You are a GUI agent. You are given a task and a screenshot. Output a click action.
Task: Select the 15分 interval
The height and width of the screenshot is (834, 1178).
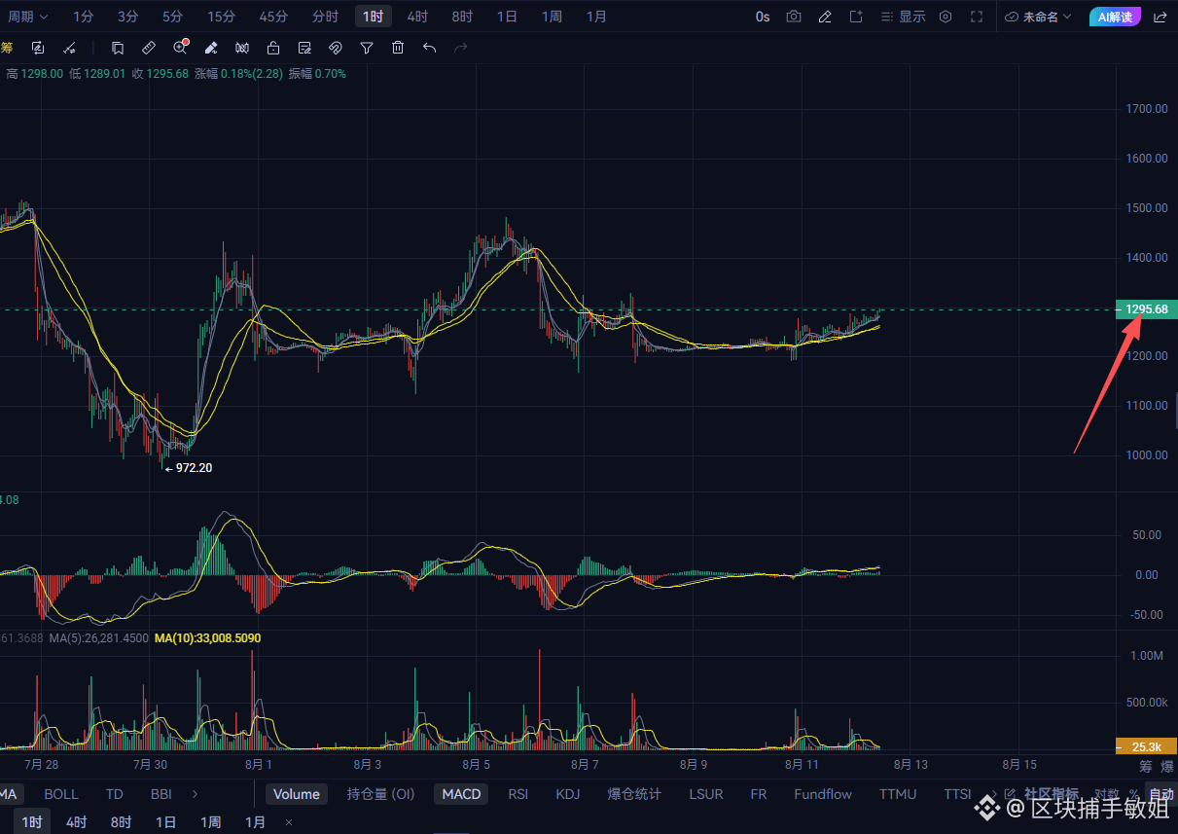221,17
